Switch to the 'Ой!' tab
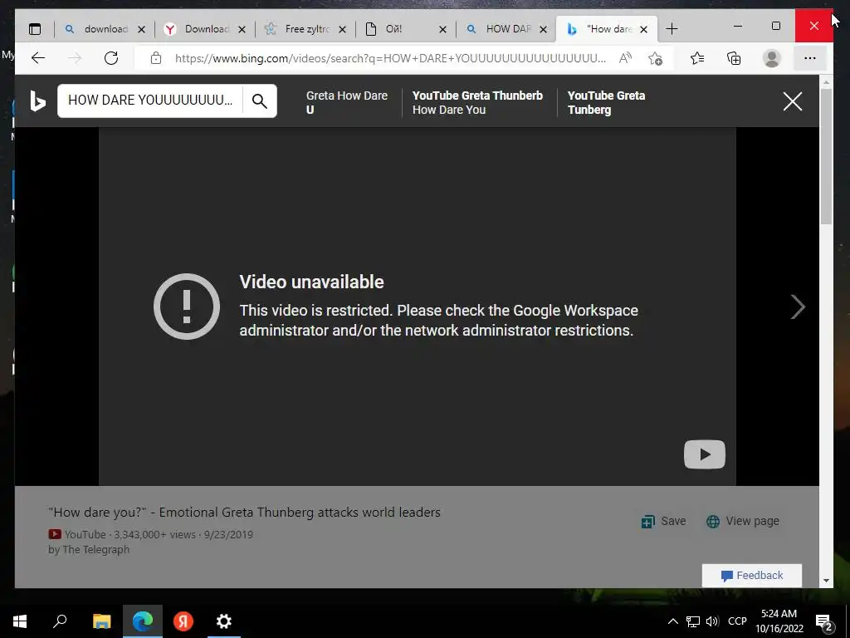The width and height of the screenshot is (850, 638). 405,29
